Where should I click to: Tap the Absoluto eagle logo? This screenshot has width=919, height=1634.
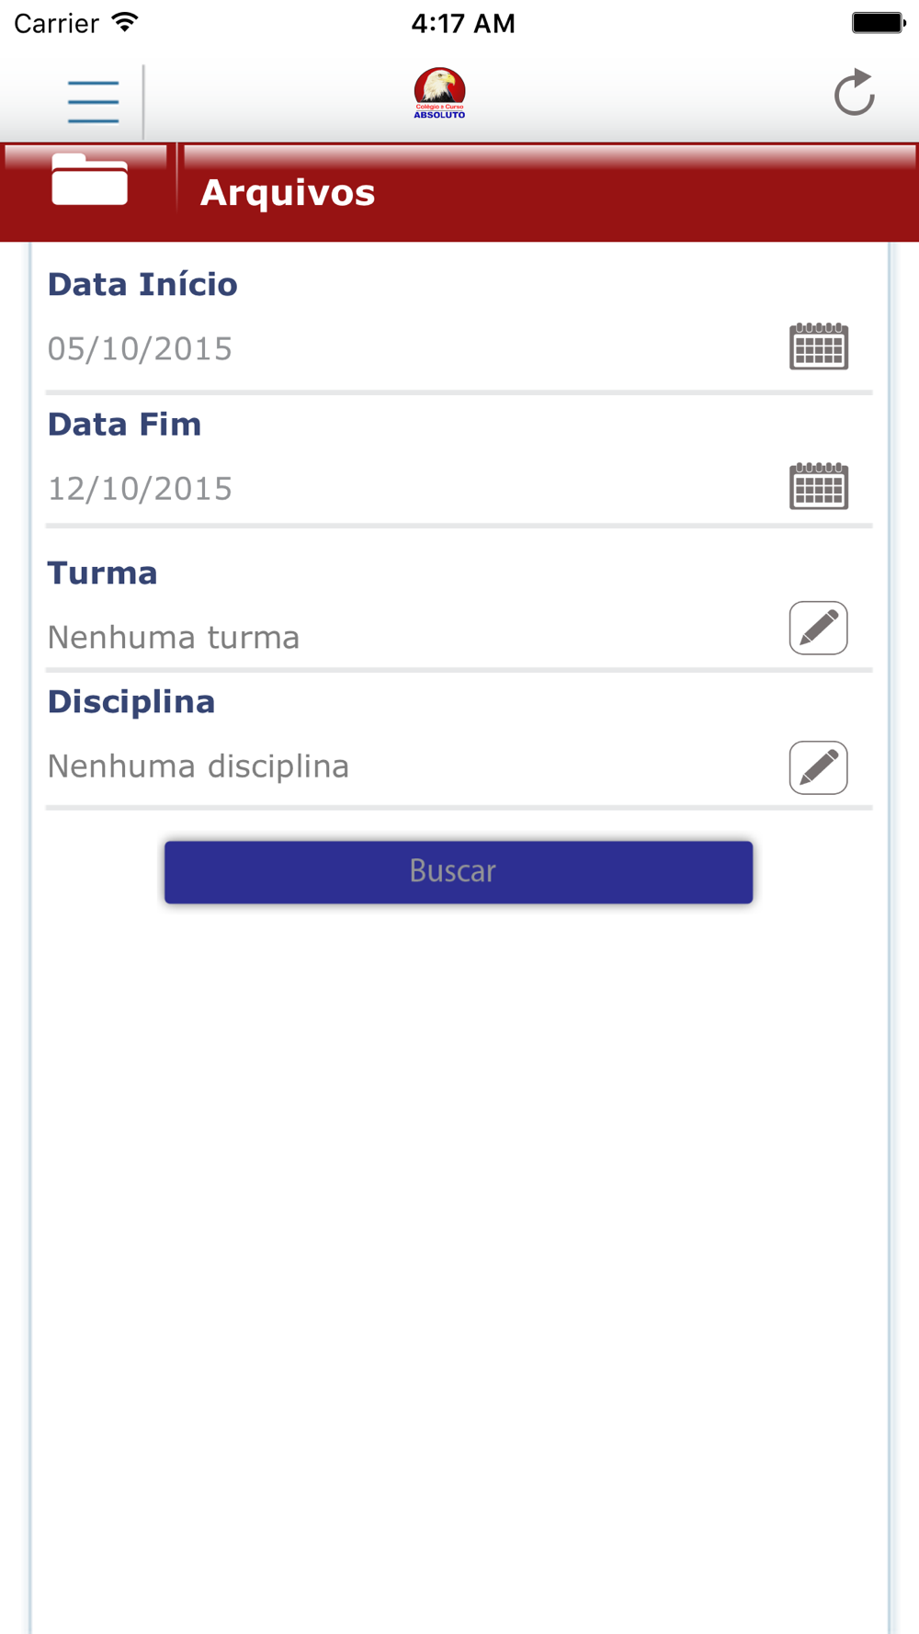[x=439, y=93]
